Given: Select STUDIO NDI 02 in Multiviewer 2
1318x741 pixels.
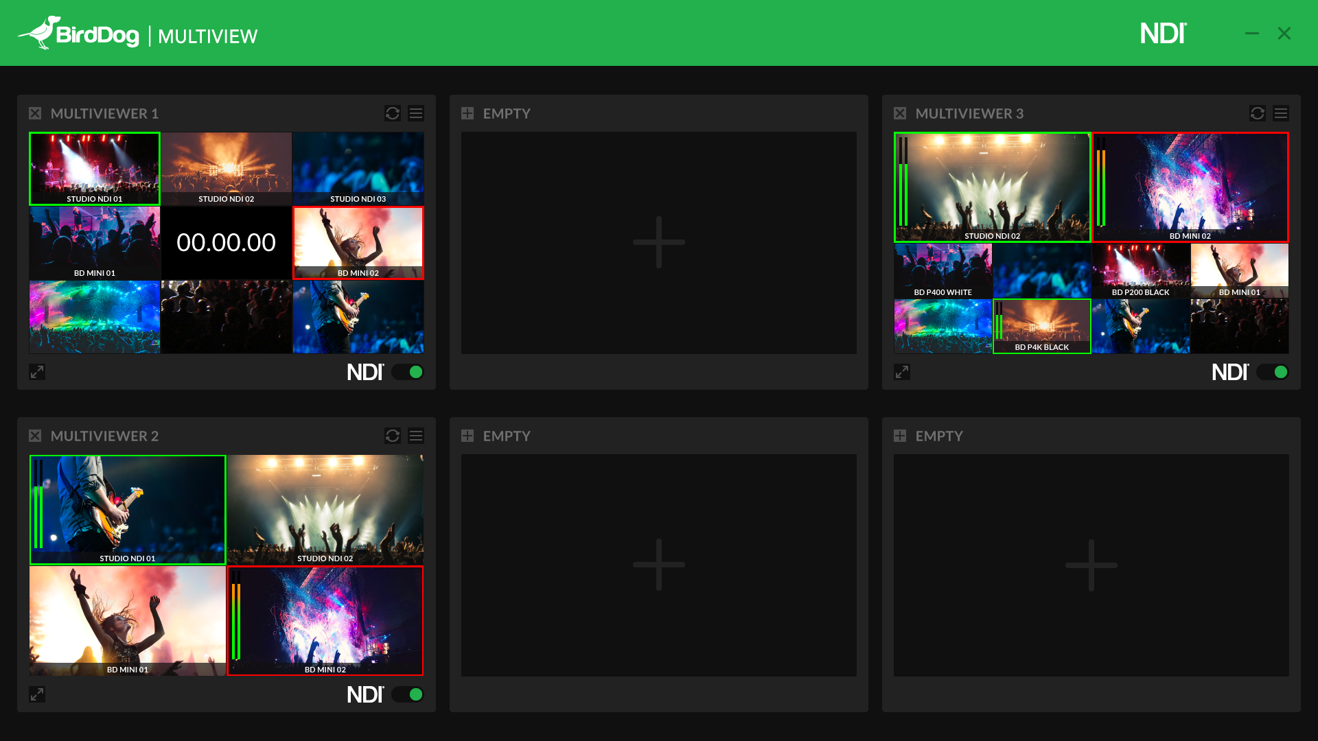Looking at the screenshot, I should coord(325,510).
